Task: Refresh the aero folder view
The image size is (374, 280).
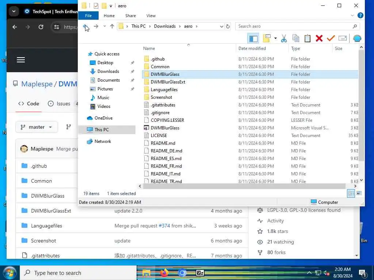Action: pyautogui.click(x=228, y=26)
